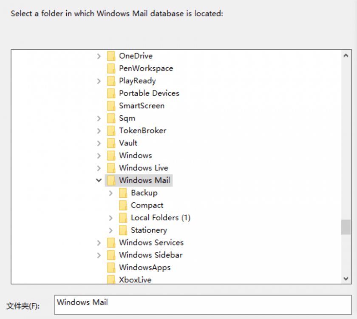Expand the Backup subfolder
This screenshot has height=319, width=357.
(x=110, y=193)
